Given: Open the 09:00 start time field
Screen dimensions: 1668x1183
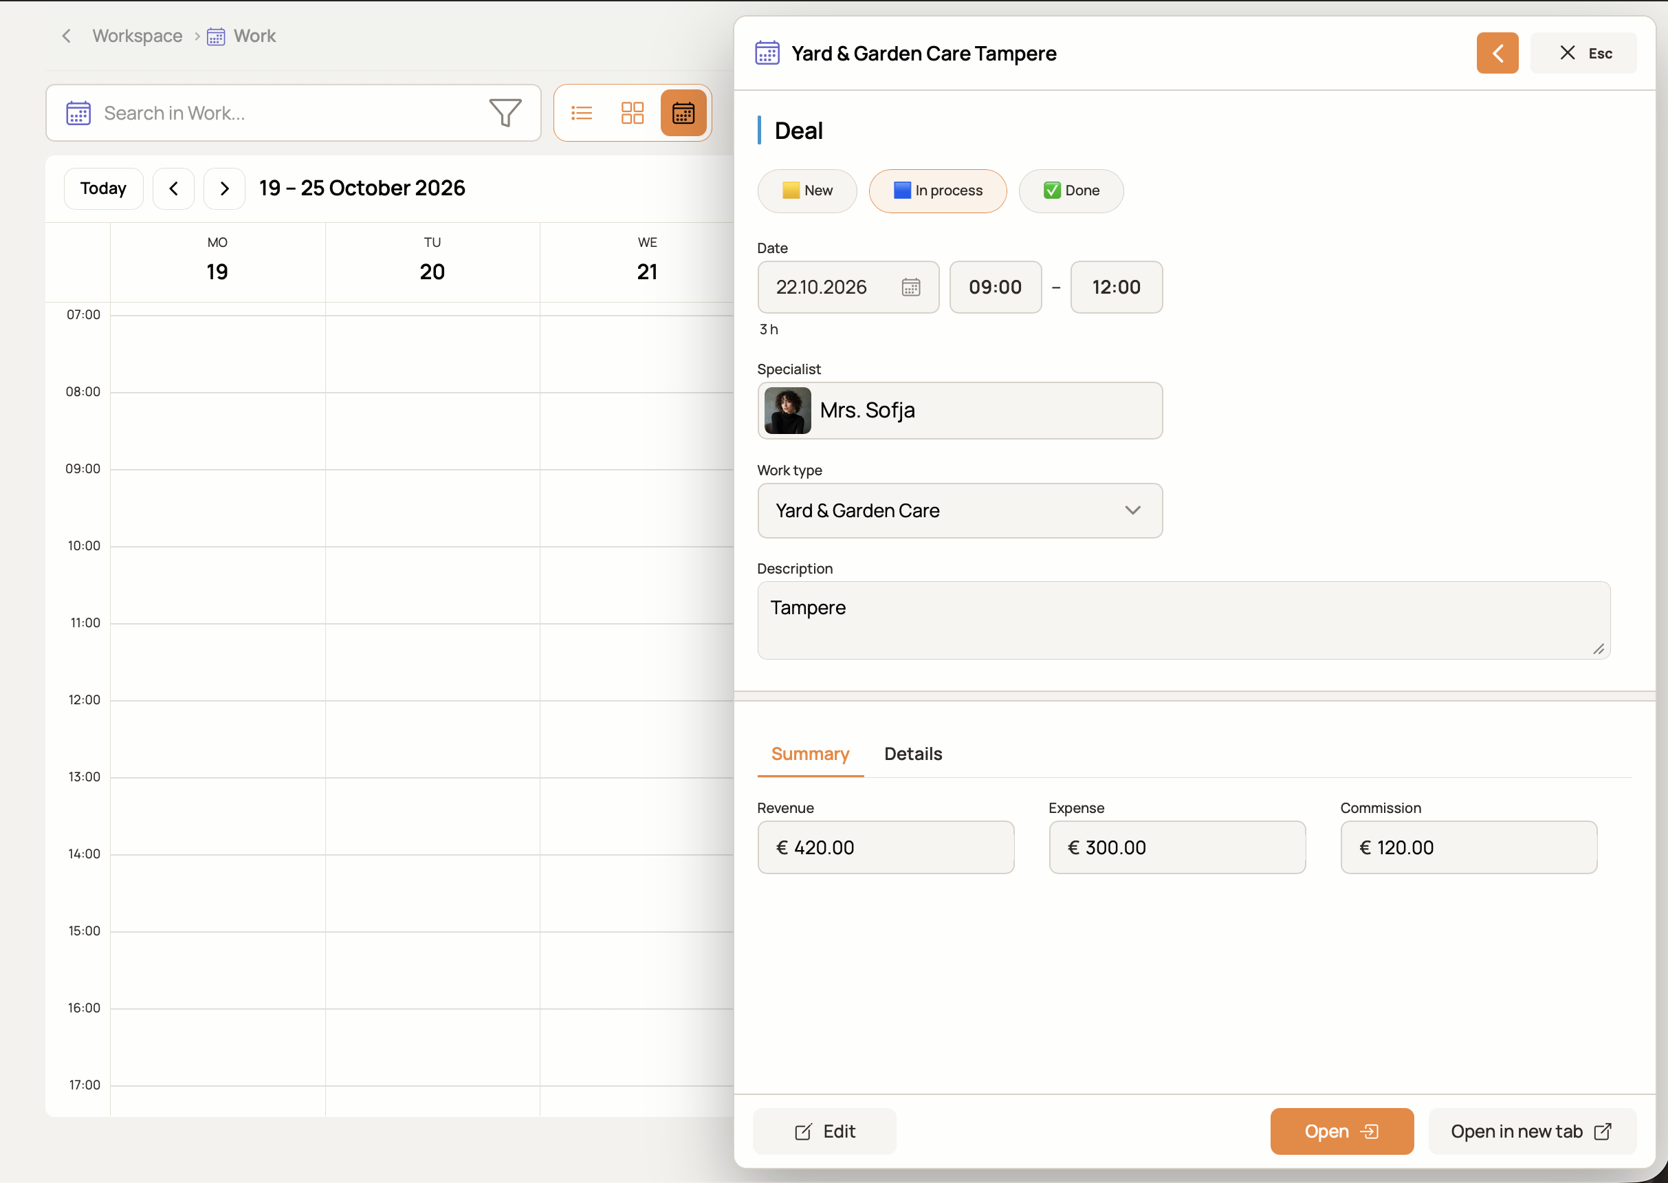Looking at the screenshot, I should click(x=996, y=287).
